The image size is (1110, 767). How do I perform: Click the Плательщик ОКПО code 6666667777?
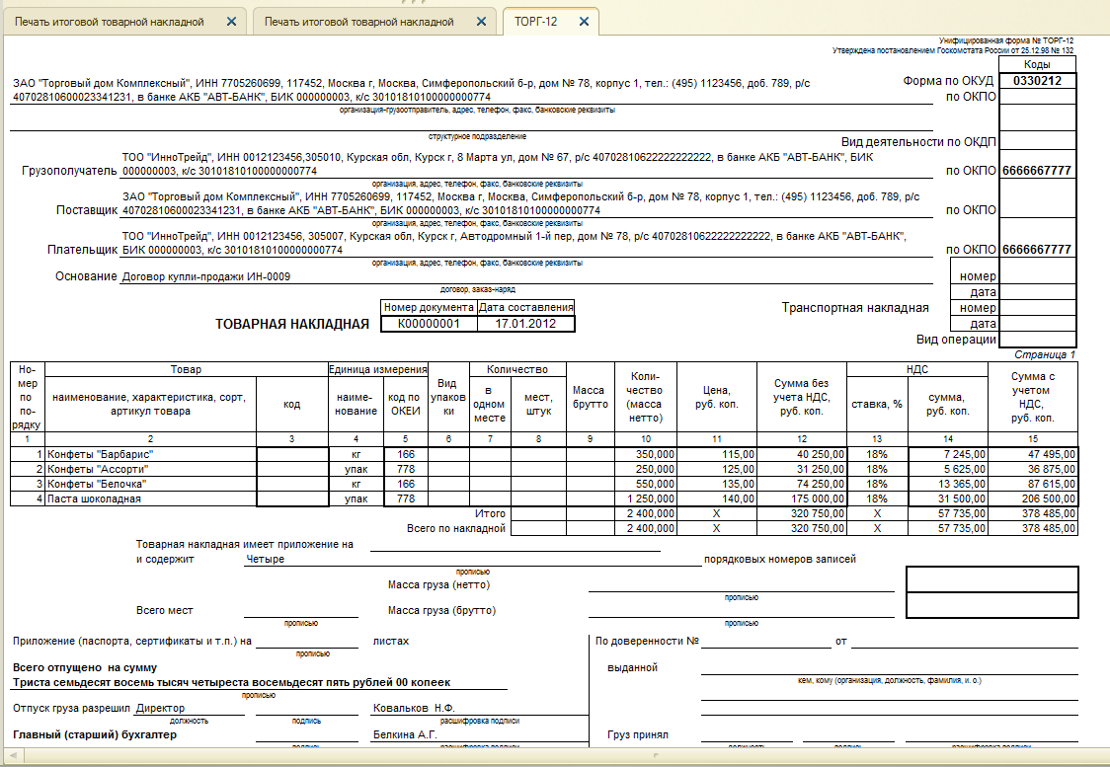point(1037,250)
